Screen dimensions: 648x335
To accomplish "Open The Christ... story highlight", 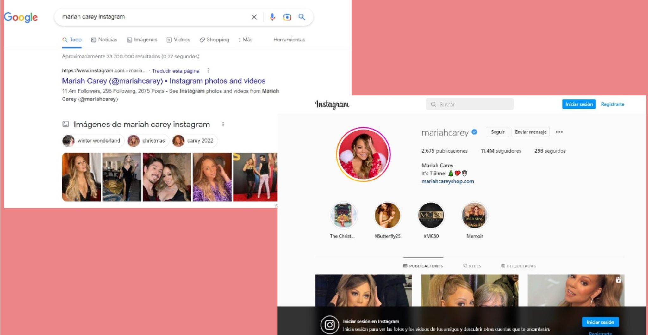I will pyautogui.click(x=343, y=216).
